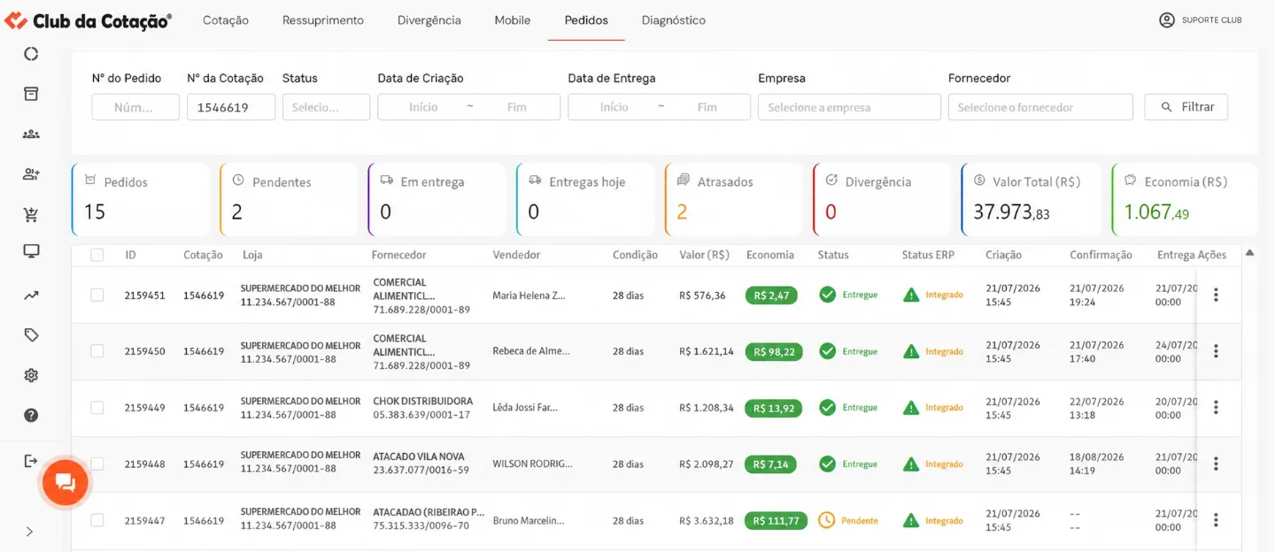Click the price tag icon in the sidebar
The image size is (1275, 552).
click(x=31, y=335)
